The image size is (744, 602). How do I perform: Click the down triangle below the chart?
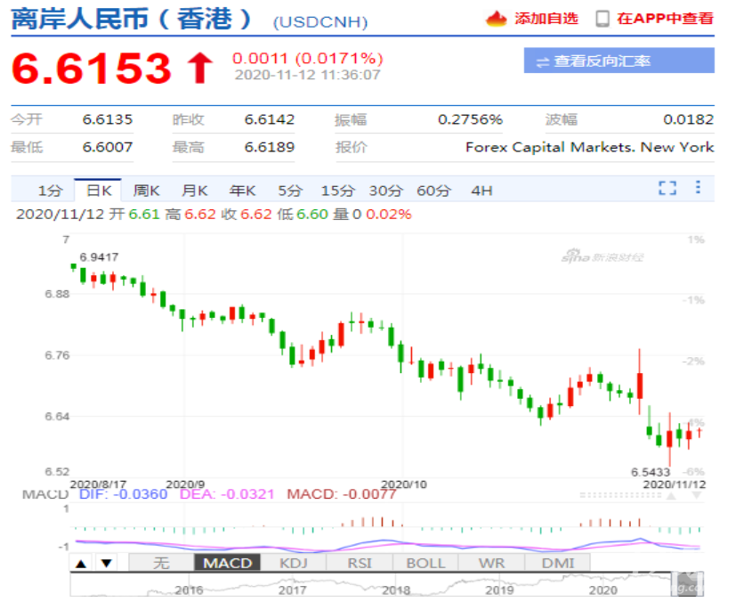[x=106, y=563]
